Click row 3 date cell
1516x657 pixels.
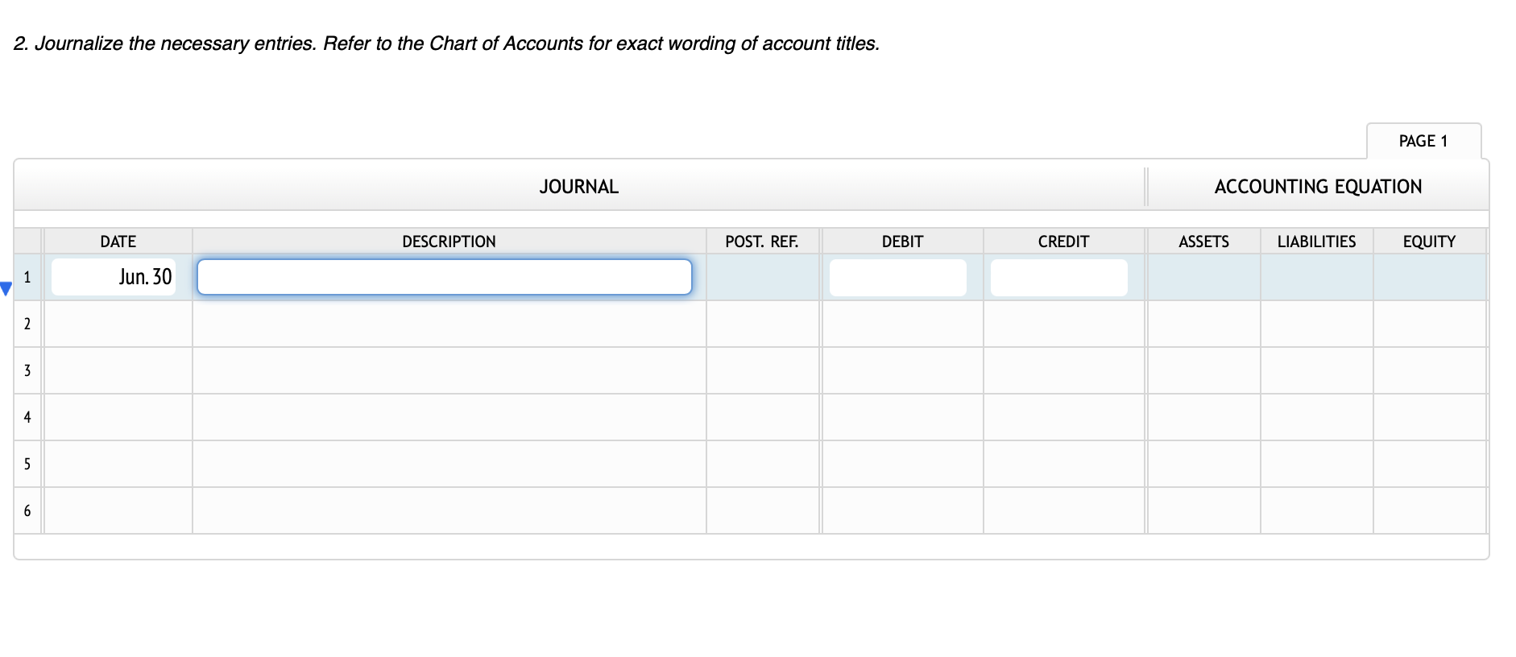coord(118,370)
